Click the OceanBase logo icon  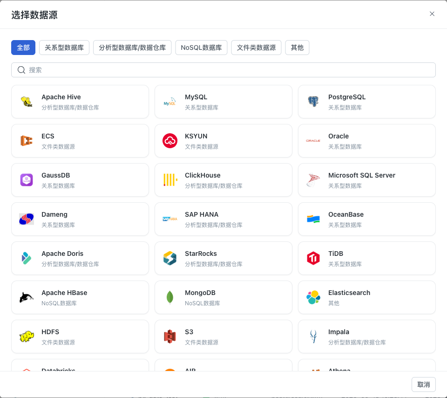coord(313,219)
